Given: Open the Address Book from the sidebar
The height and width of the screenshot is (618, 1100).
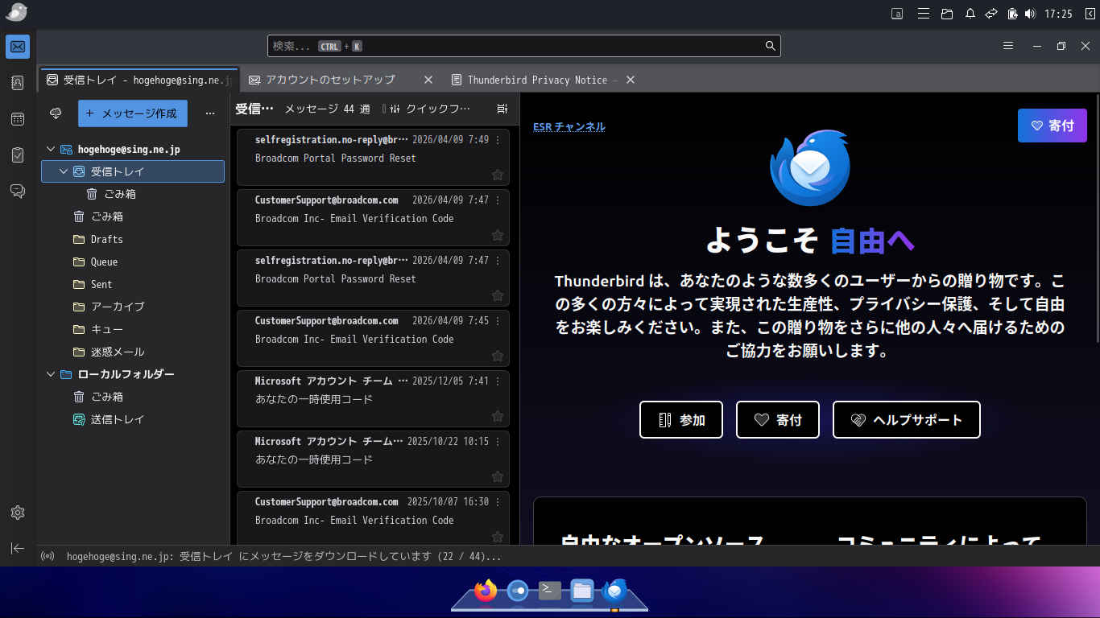Looking at the screenshot, I should click(x=18, y=83).
